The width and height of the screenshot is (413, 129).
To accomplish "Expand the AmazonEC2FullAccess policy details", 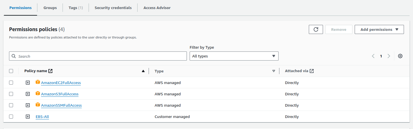I will (x=28, y=83).
